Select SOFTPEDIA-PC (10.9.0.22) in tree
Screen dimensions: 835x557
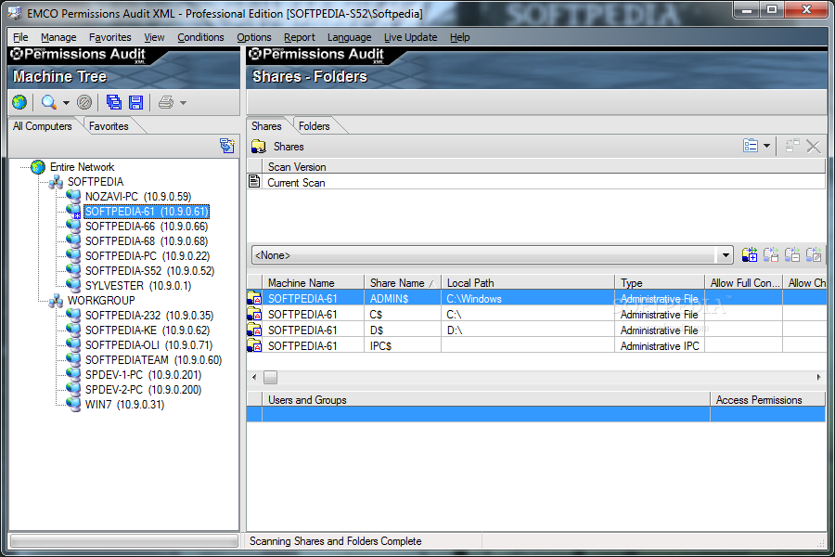tap(148, 256)
